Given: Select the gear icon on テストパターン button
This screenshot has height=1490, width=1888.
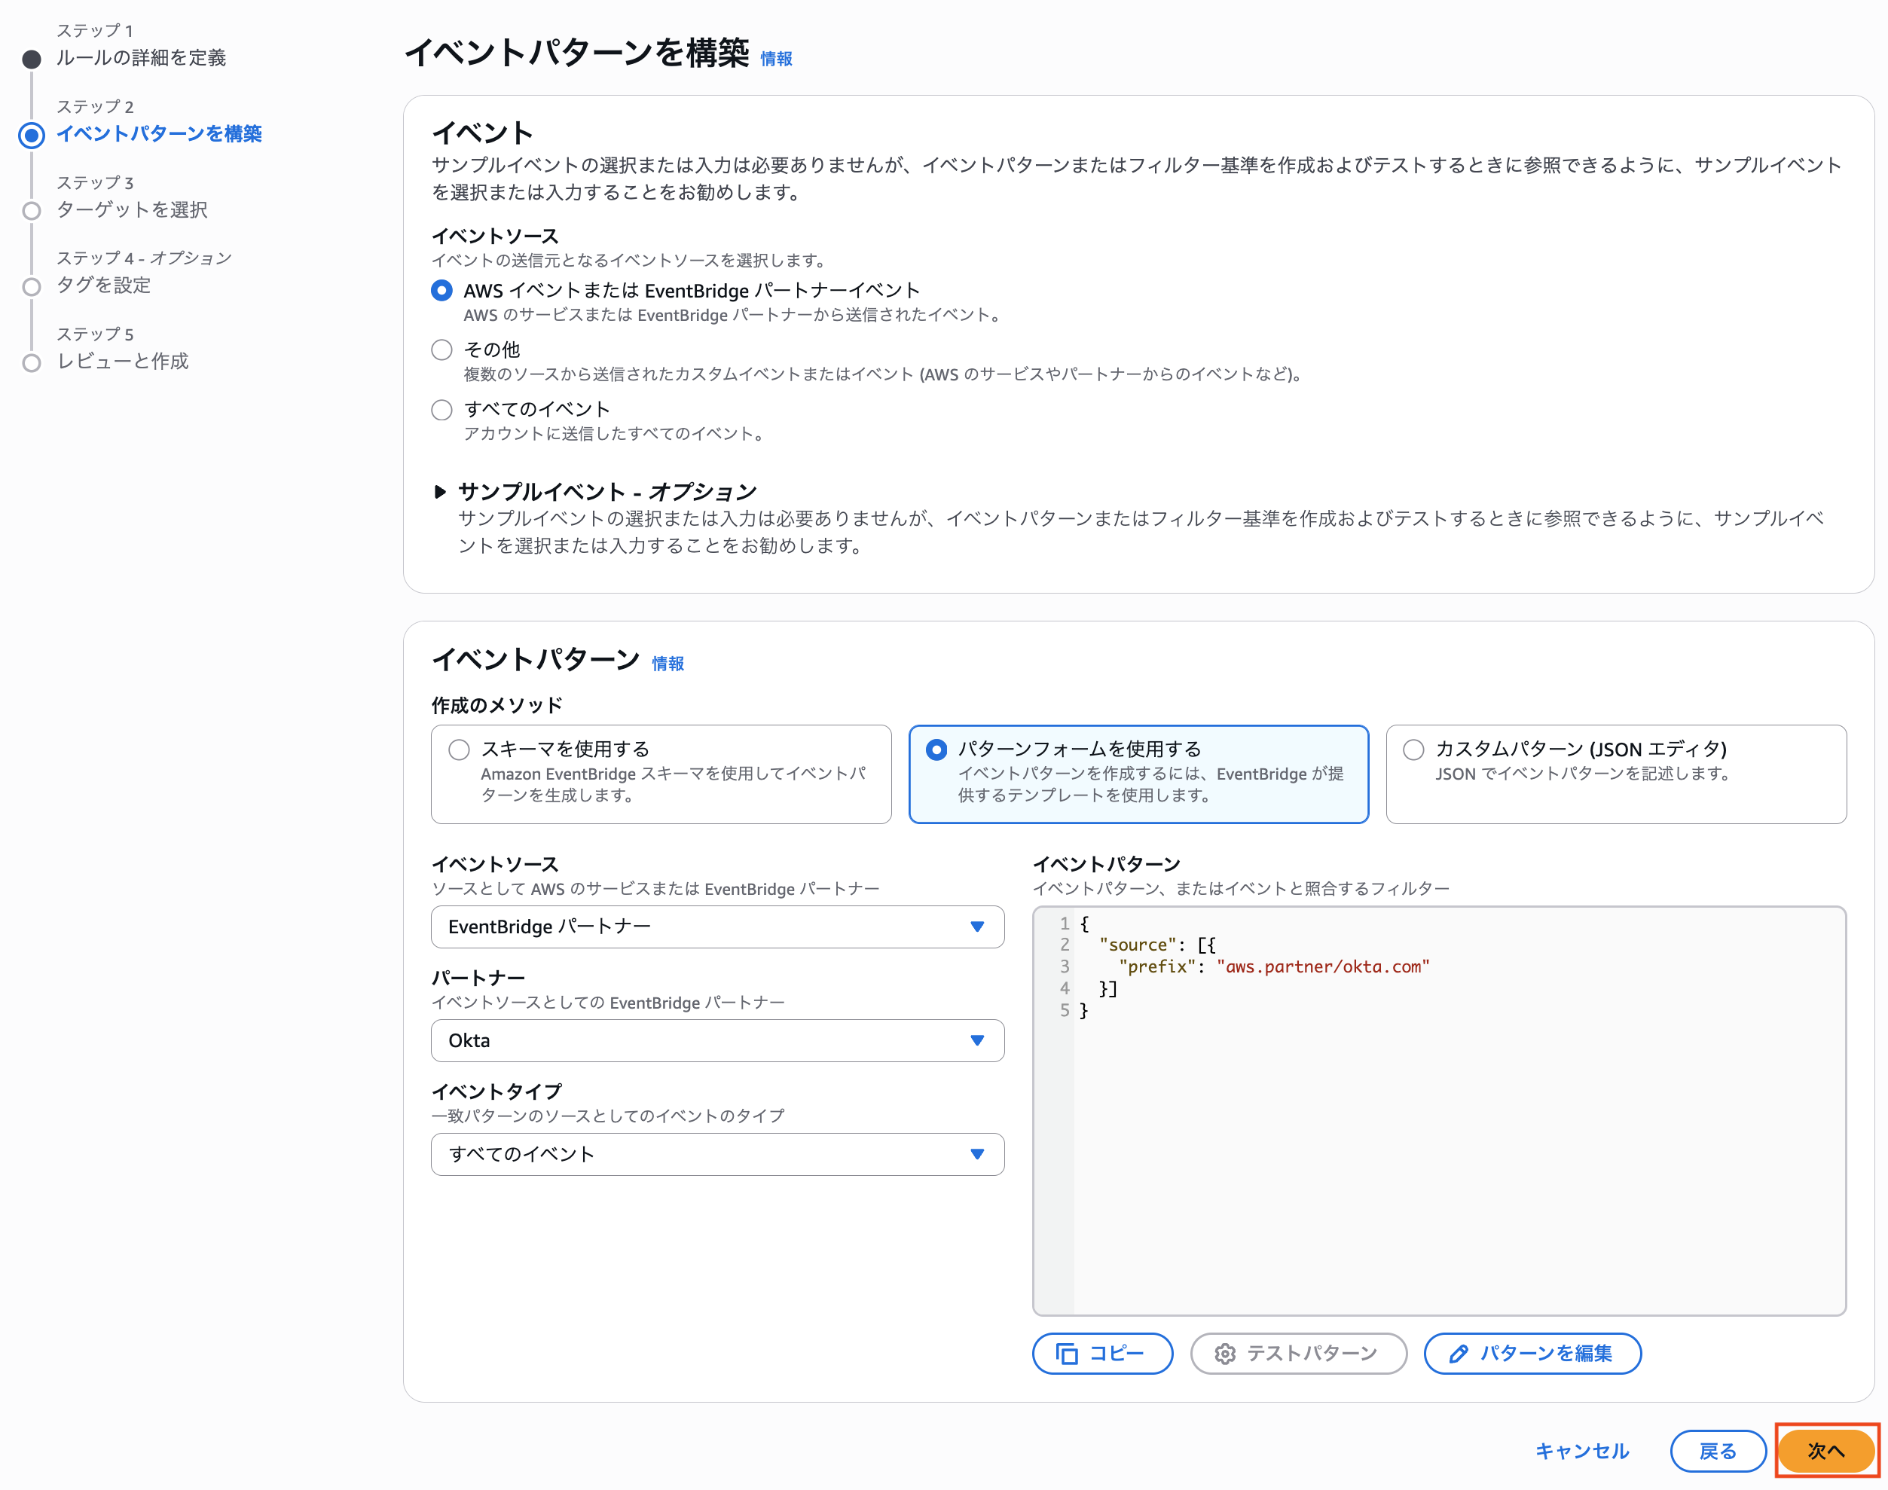Looking at the screenshot, I should 1226,1353.
